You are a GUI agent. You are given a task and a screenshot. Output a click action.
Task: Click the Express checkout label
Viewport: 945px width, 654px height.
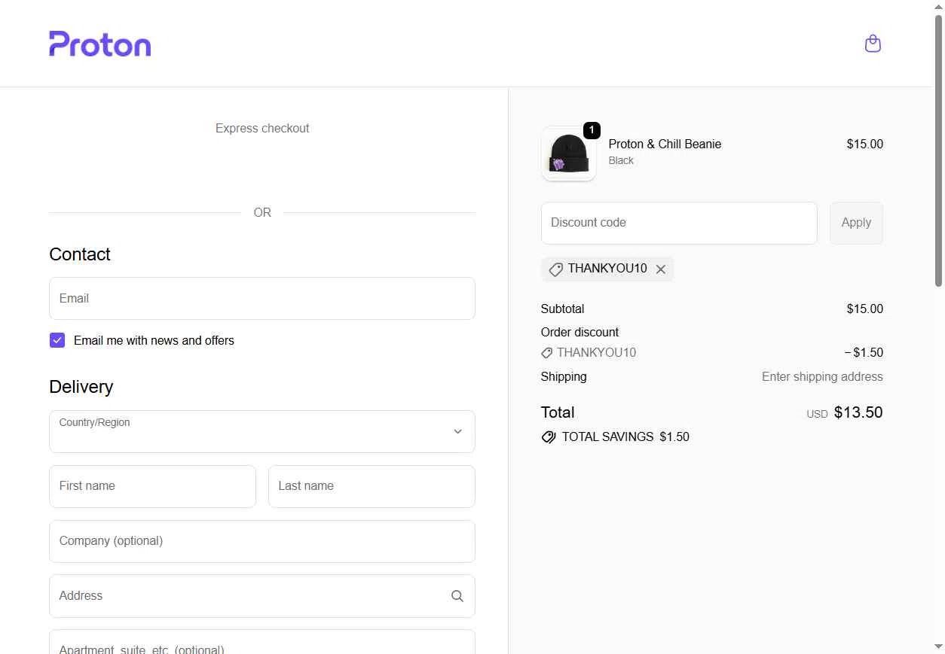tap(262, 129)
